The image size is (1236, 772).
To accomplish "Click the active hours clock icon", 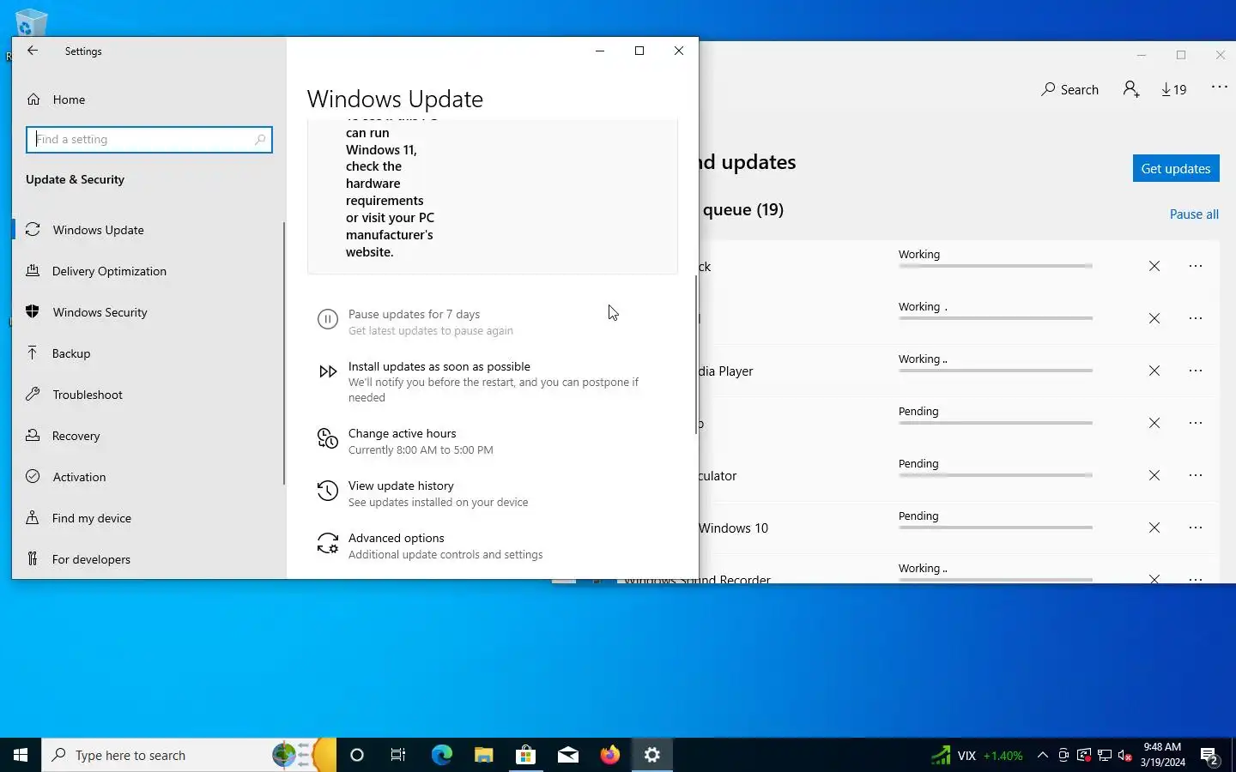I will (328, 438).
